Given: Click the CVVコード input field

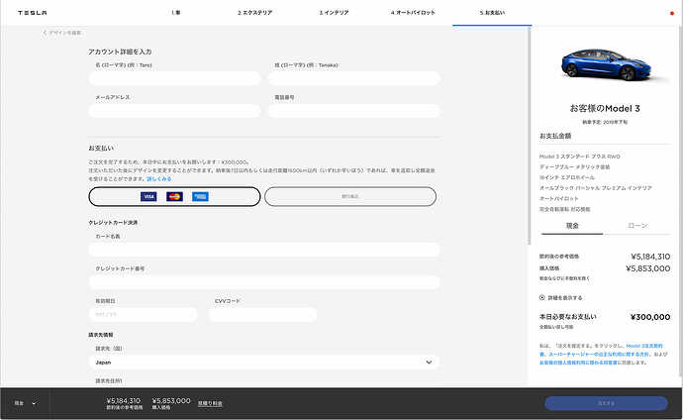Looking at the screenshot, I should 262,315.
